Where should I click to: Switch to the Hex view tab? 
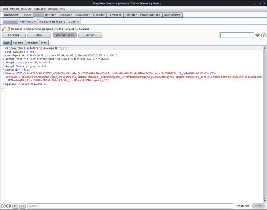pos(44,43)
